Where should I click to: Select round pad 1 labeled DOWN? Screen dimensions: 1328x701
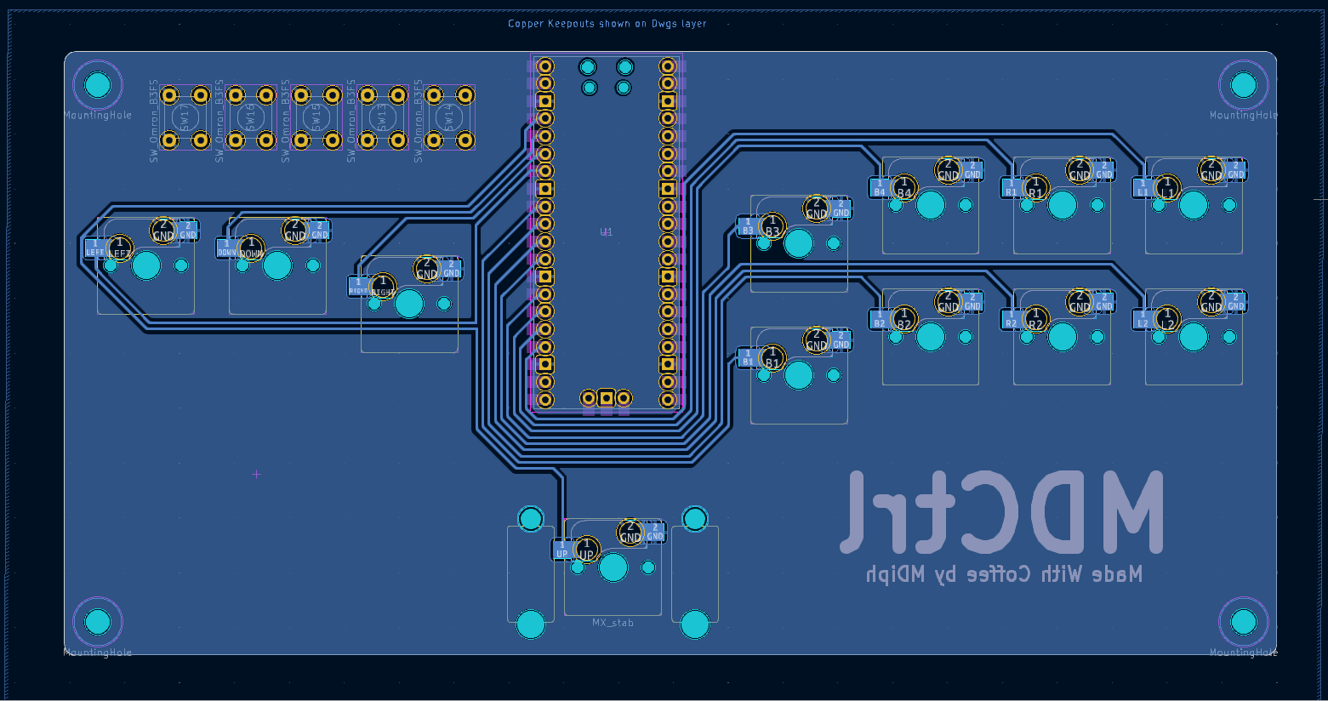tap(251, 248)
